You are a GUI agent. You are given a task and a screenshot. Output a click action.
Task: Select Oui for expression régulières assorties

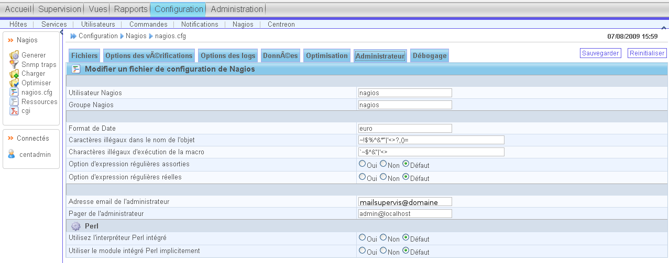tap(362, 164)
